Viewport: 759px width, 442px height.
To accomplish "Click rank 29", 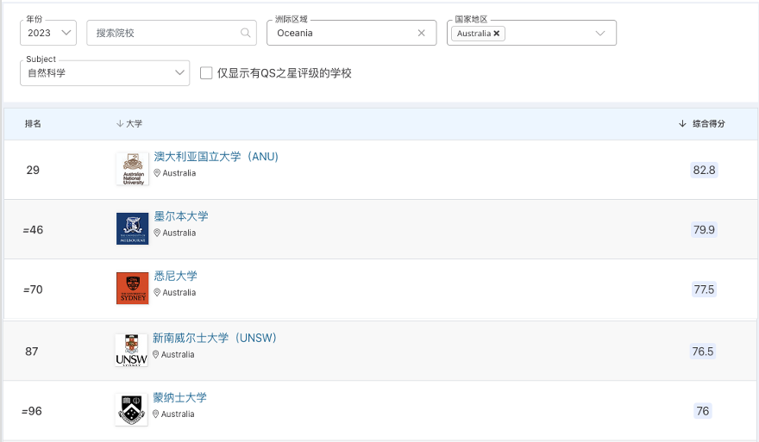I will (33, 171).
